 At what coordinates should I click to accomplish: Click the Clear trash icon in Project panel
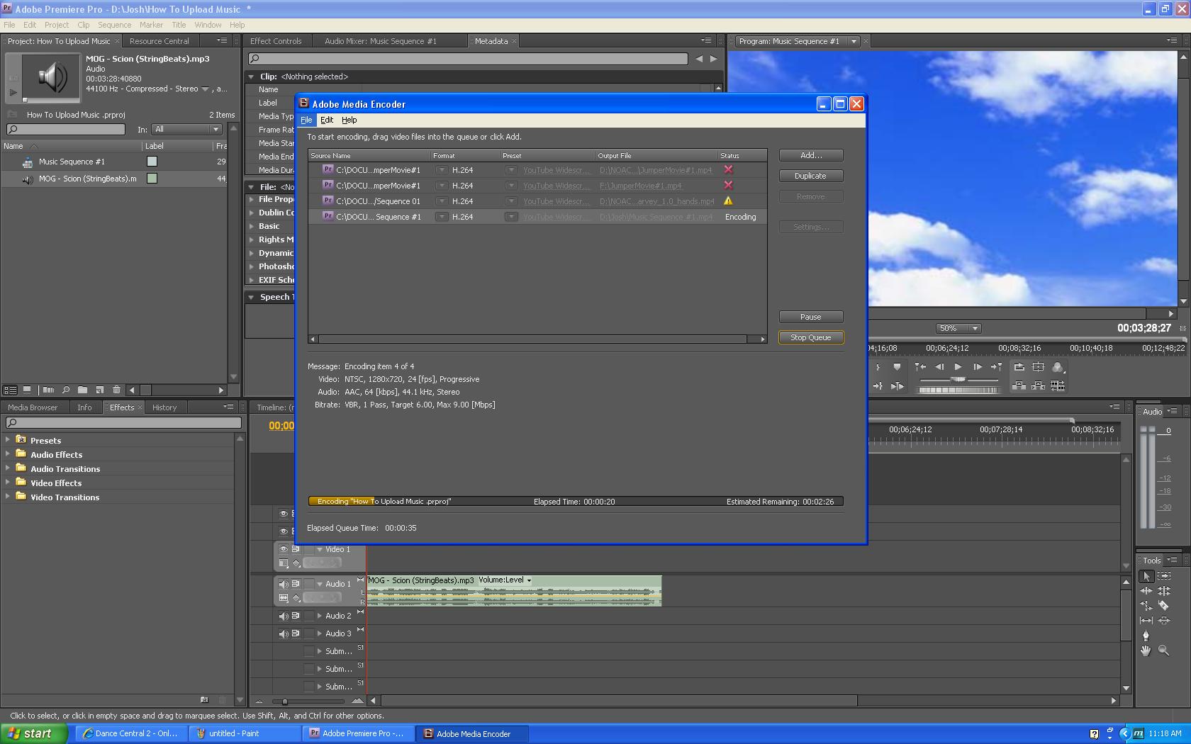[x=116, y=390]
